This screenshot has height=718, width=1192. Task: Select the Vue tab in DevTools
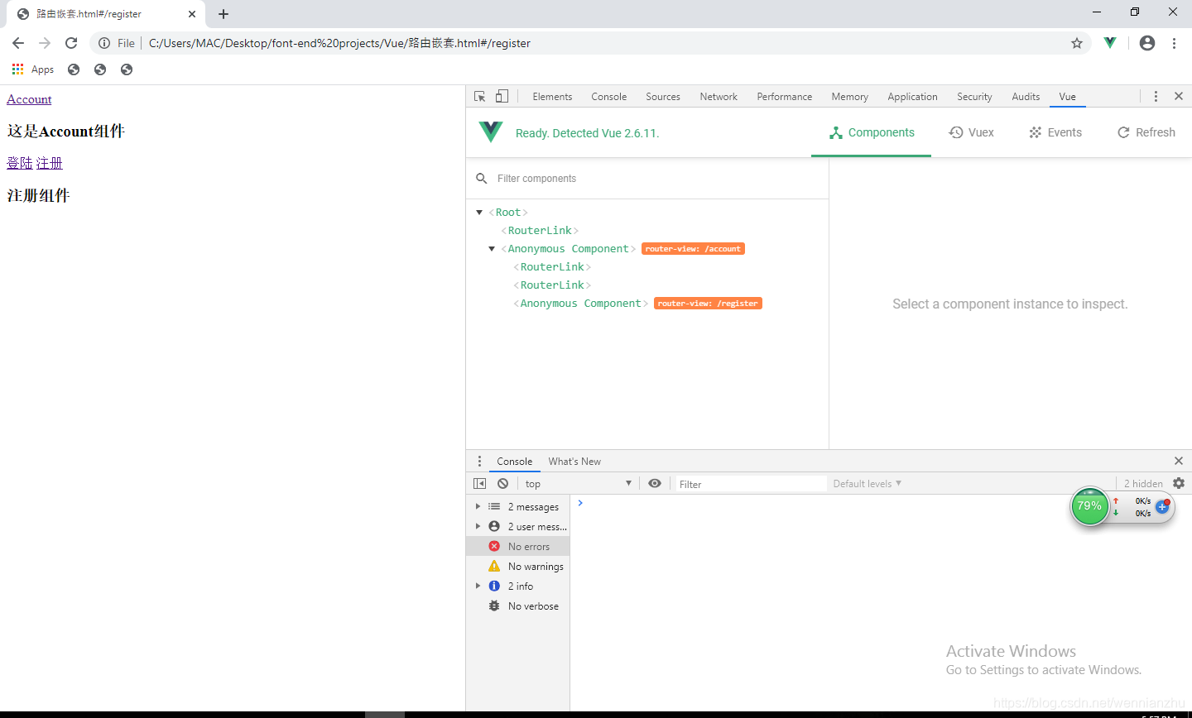pyautogui.click(x=1068, y=97)
